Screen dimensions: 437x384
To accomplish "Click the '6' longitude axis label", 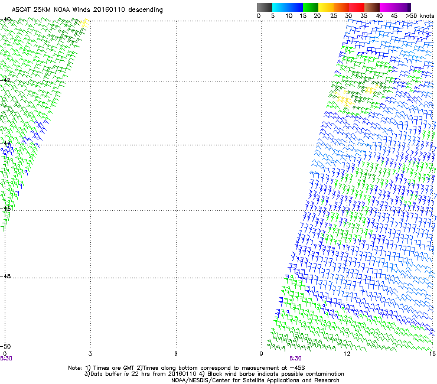I will 176,354.
